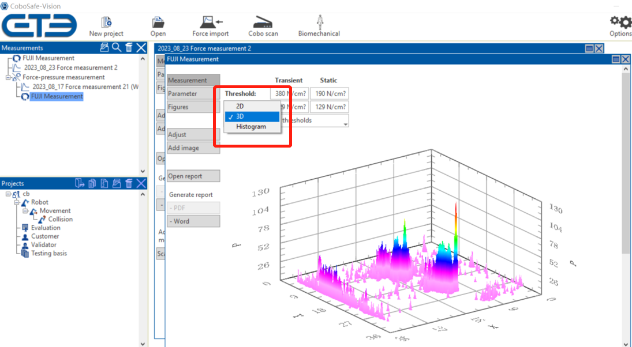Click search magnifier in Measurements panel
This screenshot has width=632, height=347.
point(116,48)
